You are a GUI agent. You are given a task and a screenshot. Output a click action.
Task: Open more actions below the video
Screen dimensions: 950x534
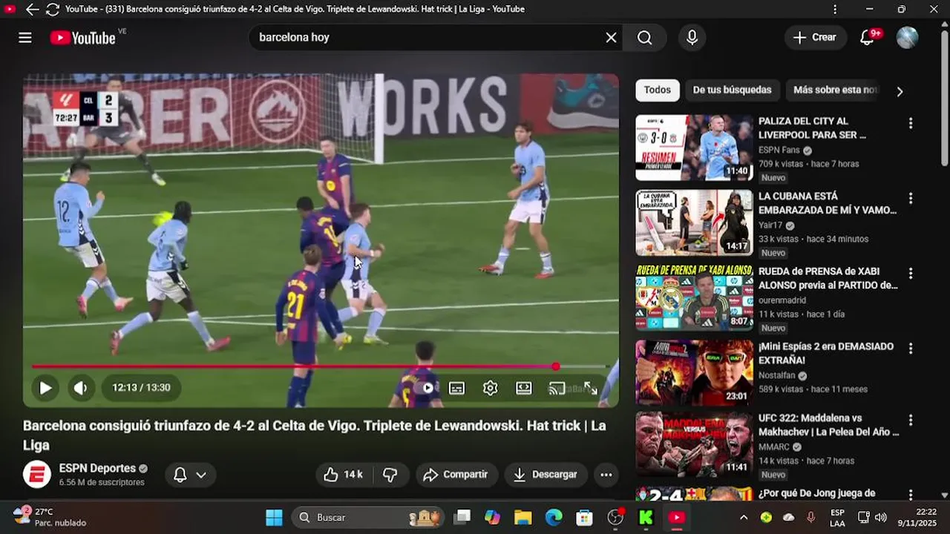[606, 475]
